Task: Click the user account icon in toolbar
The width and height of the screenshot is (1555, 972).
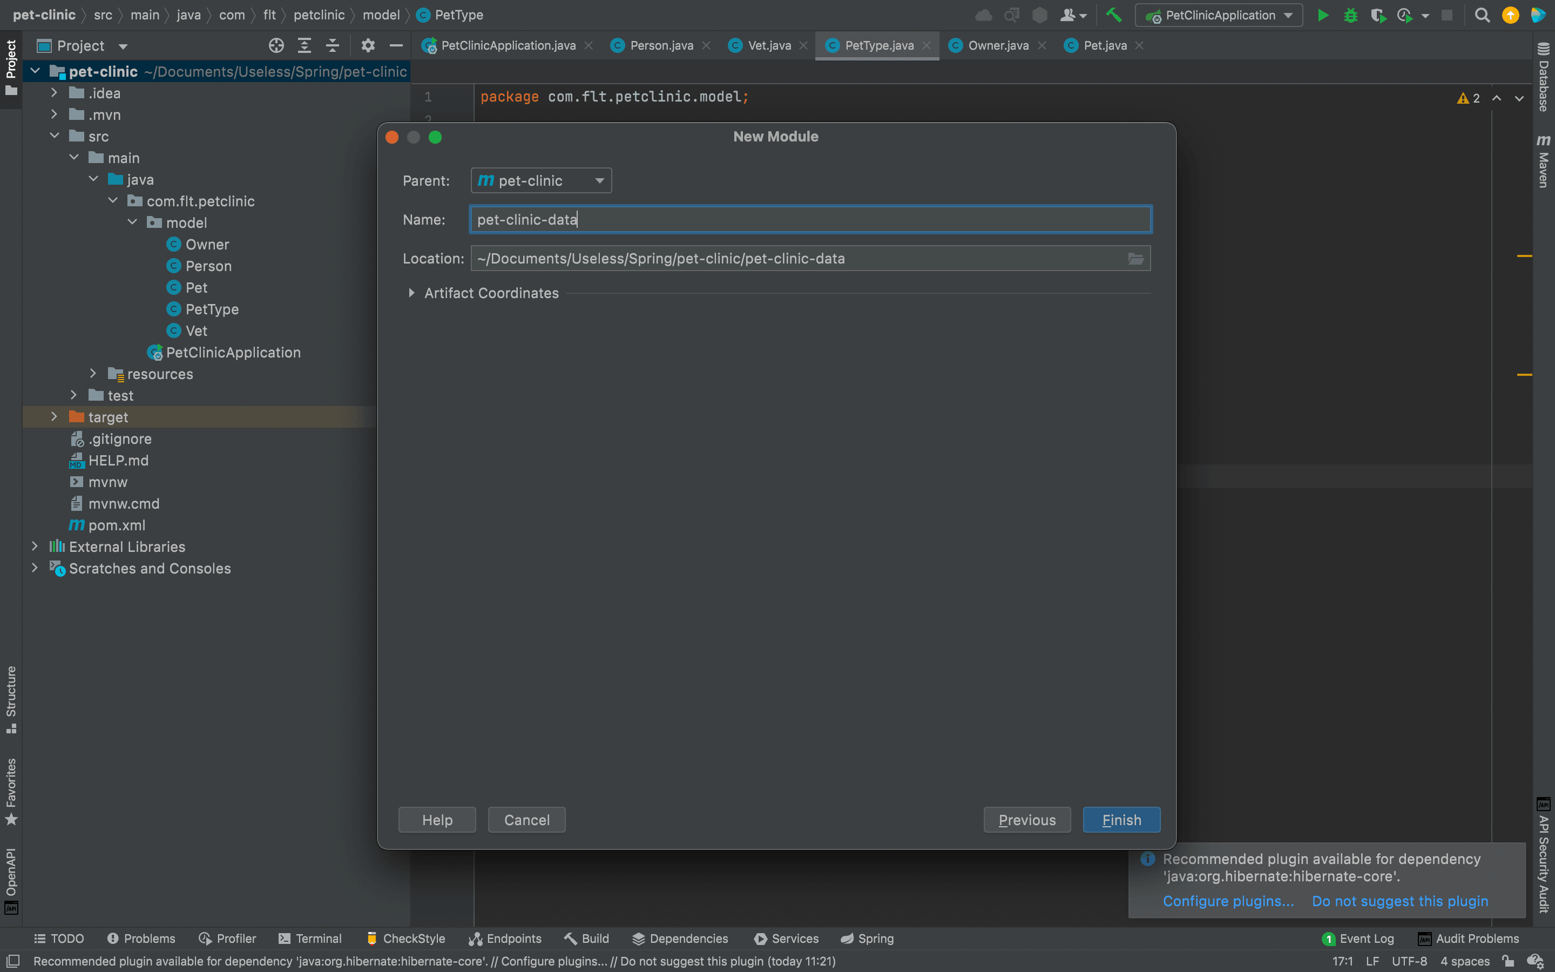Action: [1072, 15]
